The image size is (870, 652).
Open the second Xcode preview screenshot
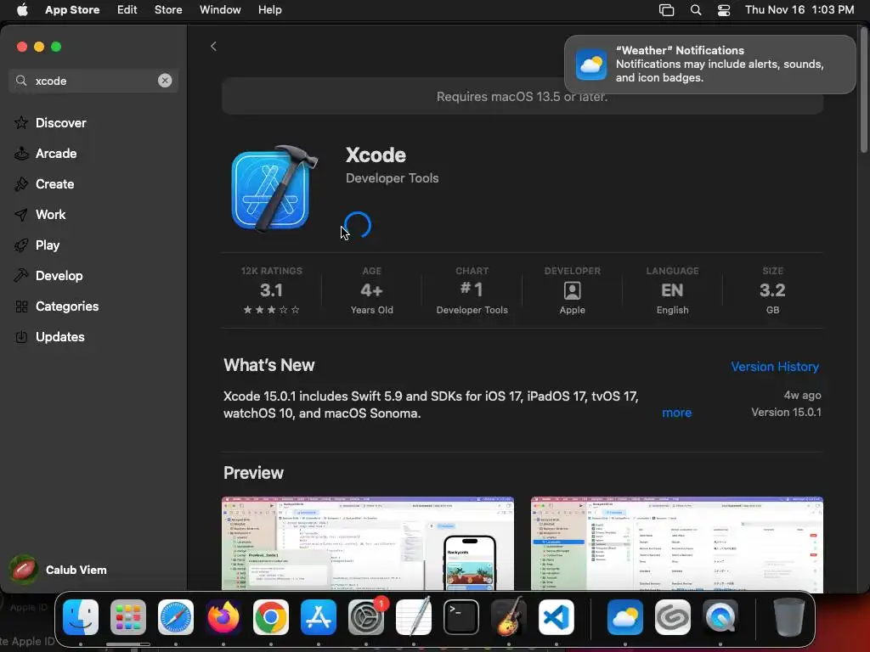point(677,544)
